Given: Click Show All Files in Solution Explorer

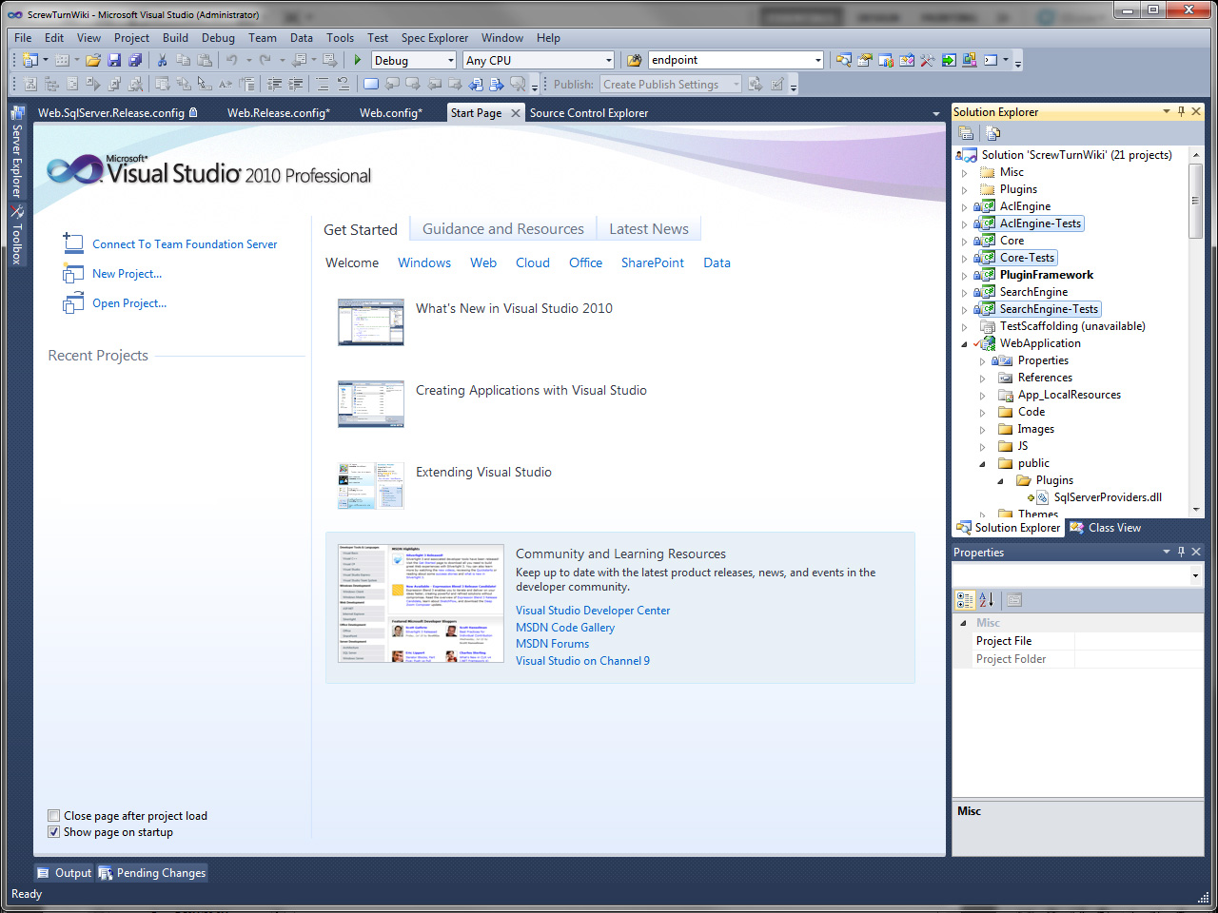Looking at the screenshot, I should click(x=992, y=133).
